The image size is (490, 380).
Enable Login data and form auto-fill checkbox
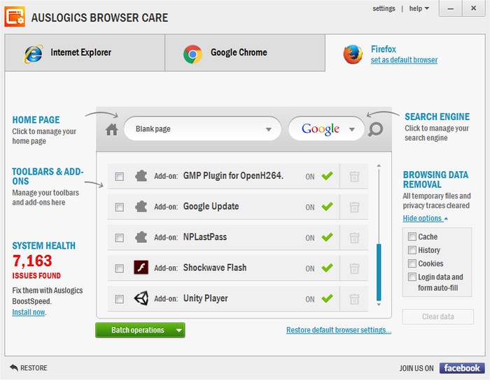(x=412, y=277)
